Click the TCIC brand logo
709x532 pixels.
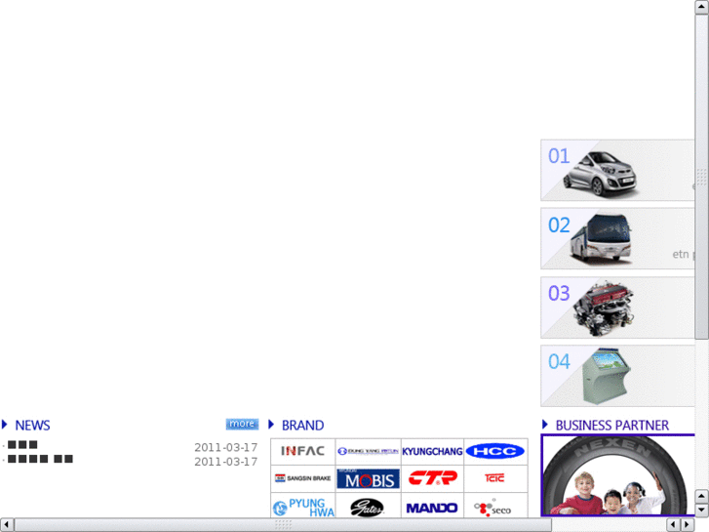pyautogui.click(x=495, y=478)
